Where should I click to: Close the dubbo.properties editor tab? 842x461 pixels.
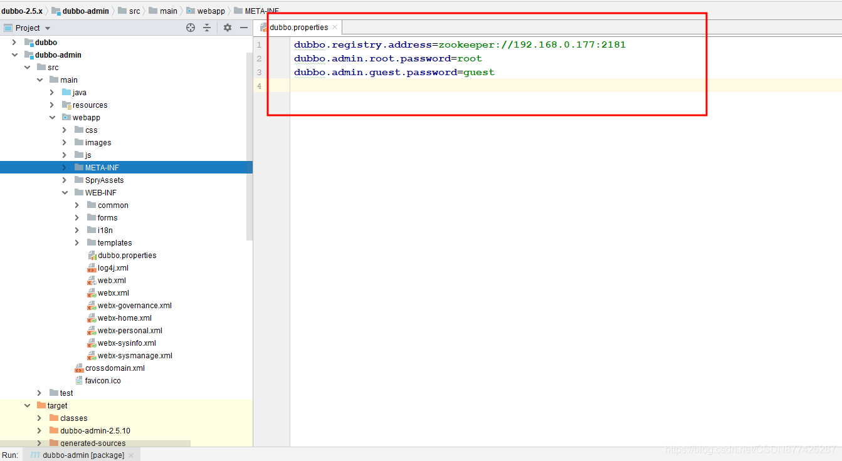pyautogui.click(x=335, y=27)
